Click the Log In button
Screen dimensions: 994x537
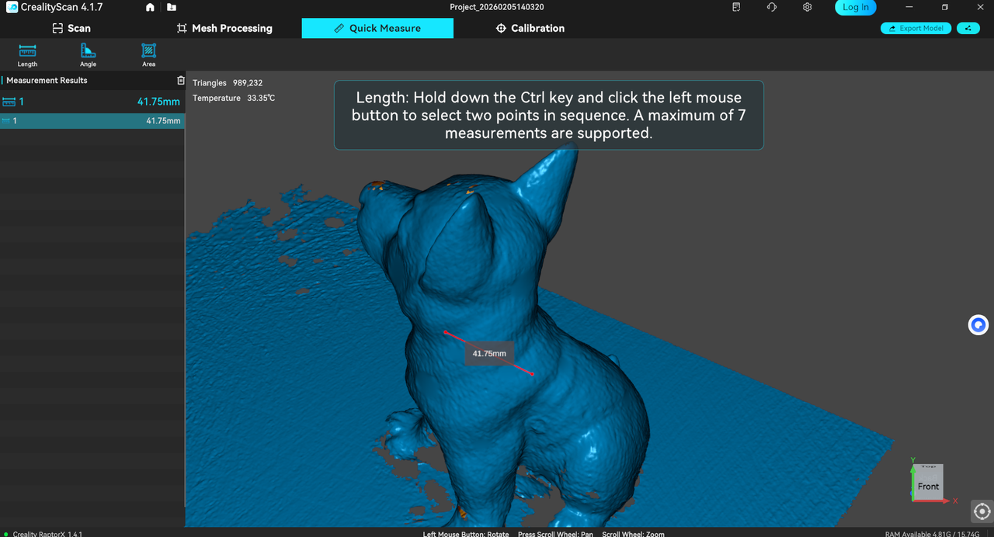point(855,8)
